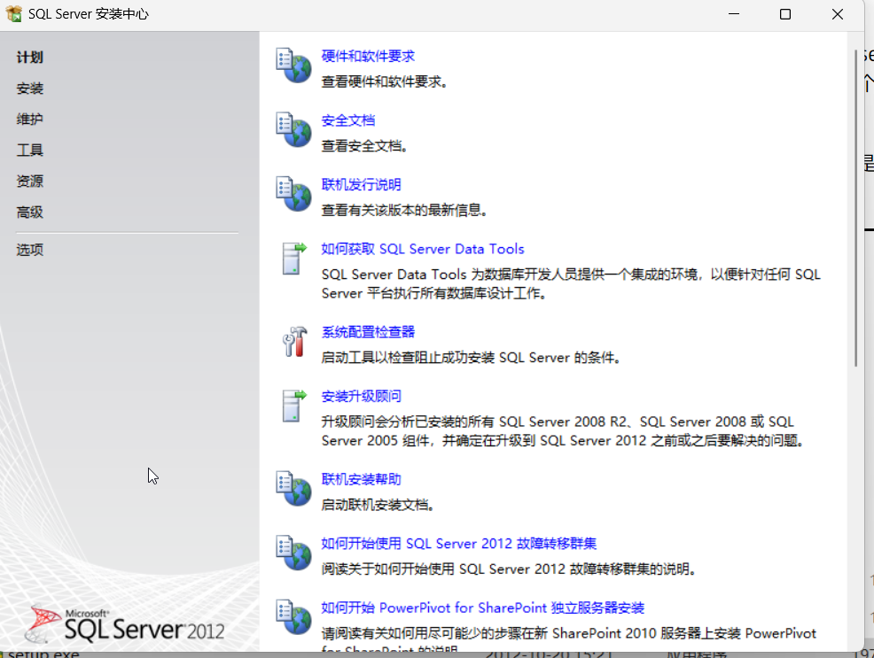This screenshot has height=658, width=874.
Task: Open 如何开始使用 SQL Server 2012 故障转移群集 link
Action: click(459, 544)
